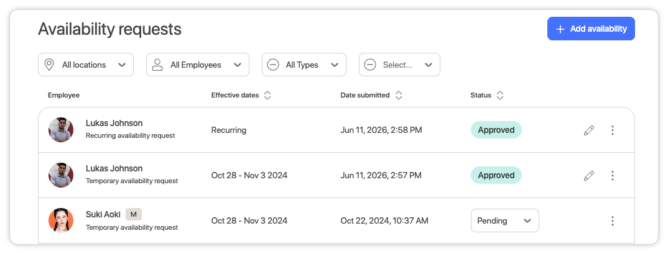This screenshot has width=668, height=254.
Task: Open the All Employees filter dropdown
Action: pos(198,65)
